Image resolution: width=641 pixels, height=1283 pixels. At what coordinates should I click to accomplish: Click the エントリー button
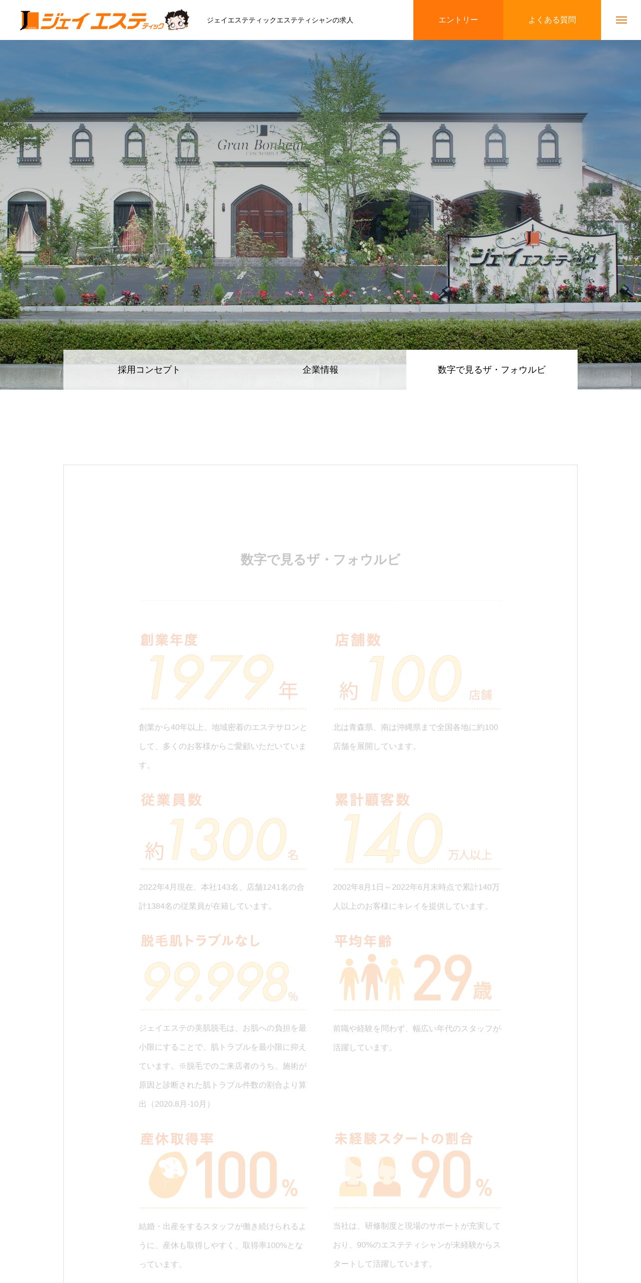[x=458, y=20]
